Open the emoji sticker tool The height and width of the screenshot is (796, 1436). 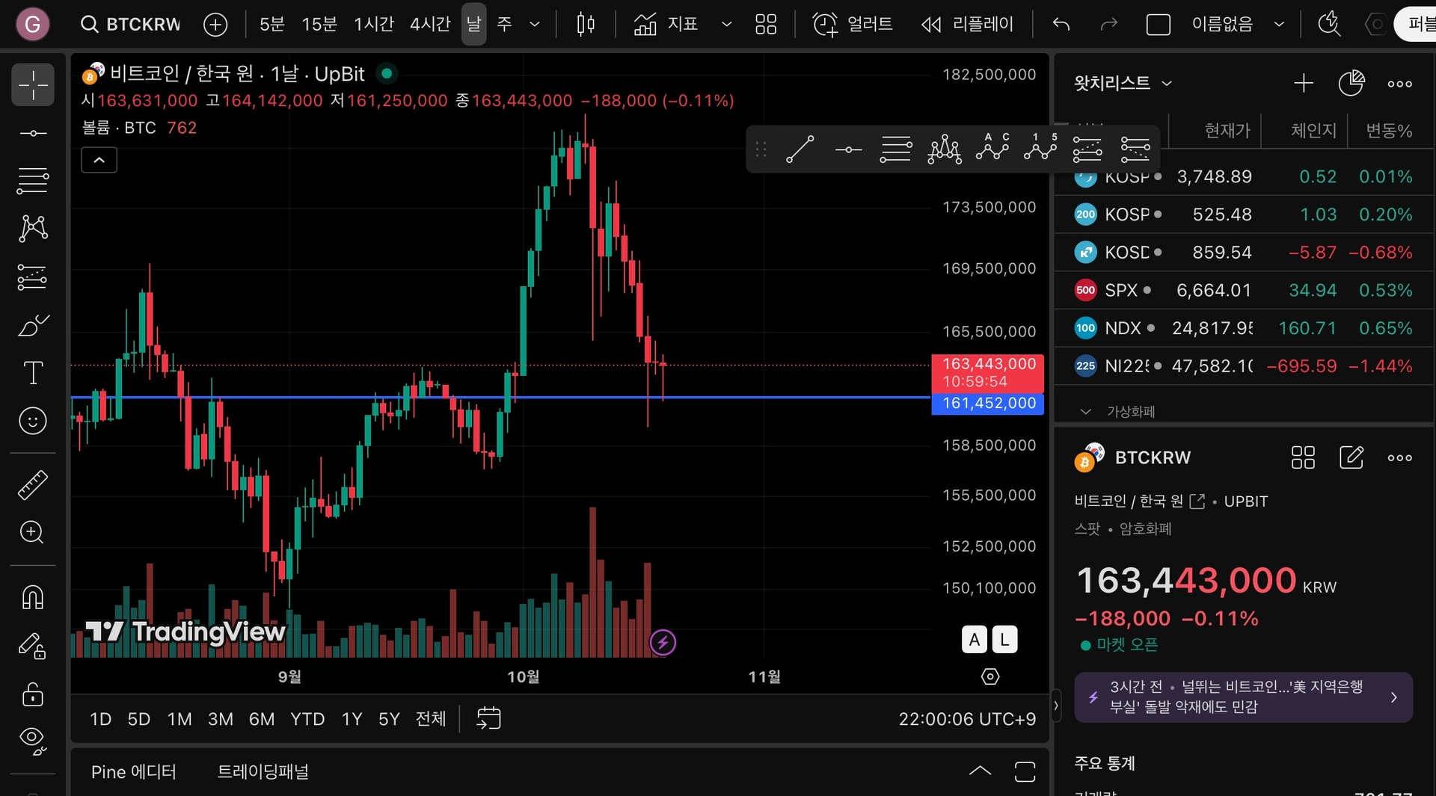click(x=33, y=421)
